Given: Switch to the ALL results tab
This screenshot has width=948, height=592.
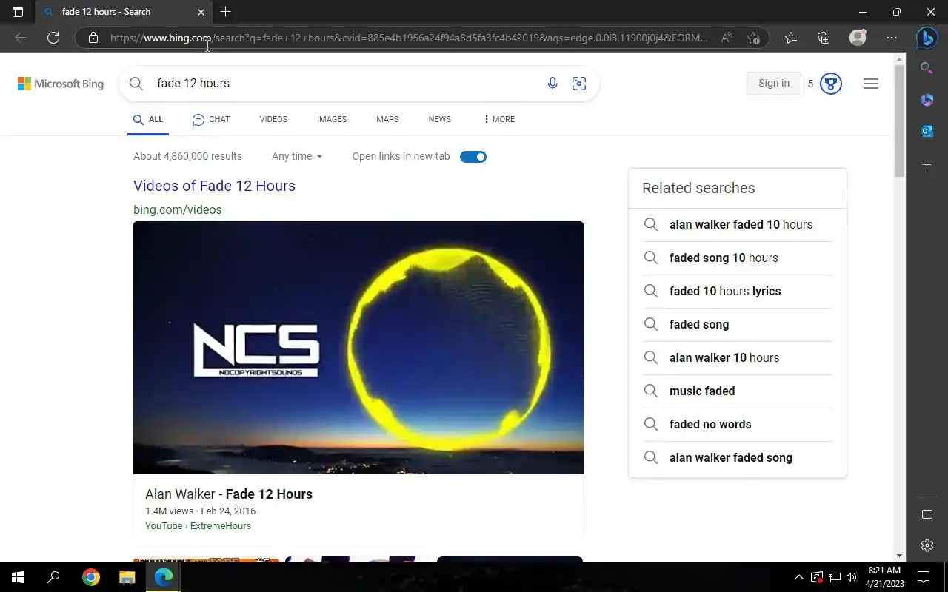Looking at the screenshot, I should pyautogui.click(x=148, y=119).
